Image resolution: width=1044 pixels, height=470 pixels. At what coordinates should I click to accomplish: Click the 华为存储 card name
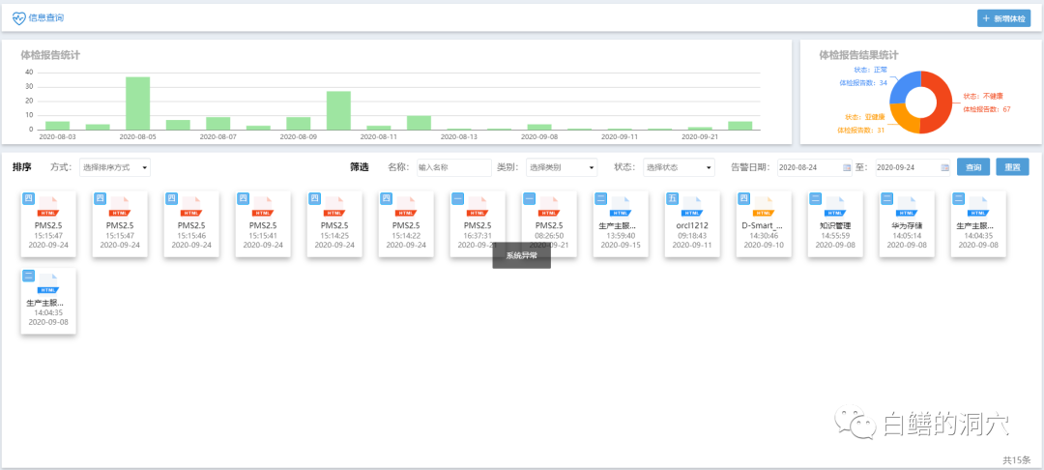(x=906, y=225)
